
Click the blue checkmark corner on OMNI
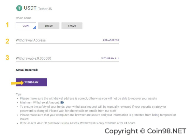(35, 27)
